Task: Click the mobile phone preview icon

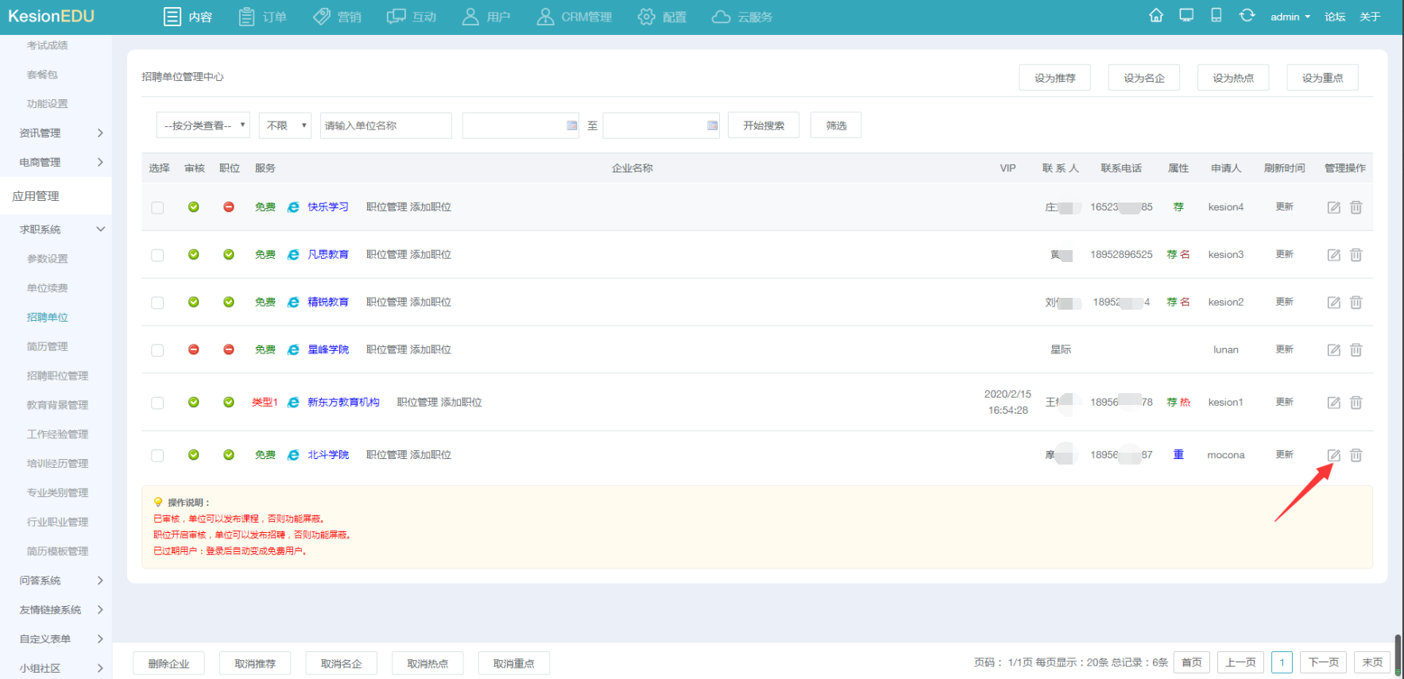Action: pos(1216,16)
